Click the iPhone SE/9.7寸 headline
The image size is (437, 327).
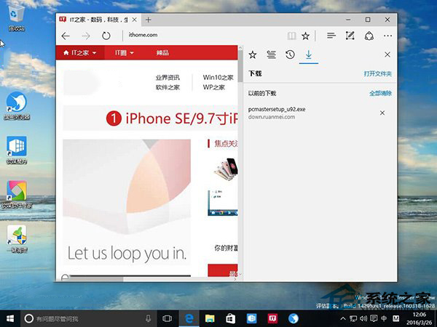click(x=172, y=118)
